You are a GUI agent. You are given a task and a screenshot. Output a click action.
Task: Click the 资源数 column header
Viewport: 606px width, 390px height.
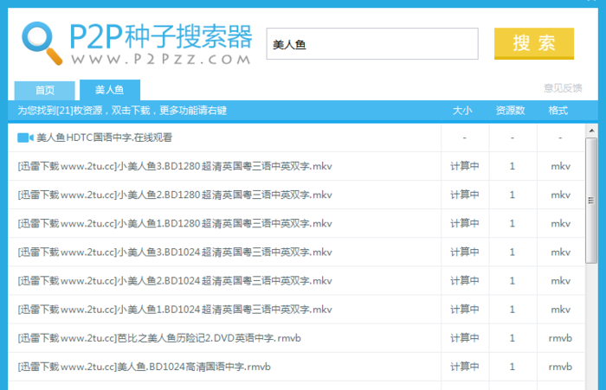click(x=511, y=111)
